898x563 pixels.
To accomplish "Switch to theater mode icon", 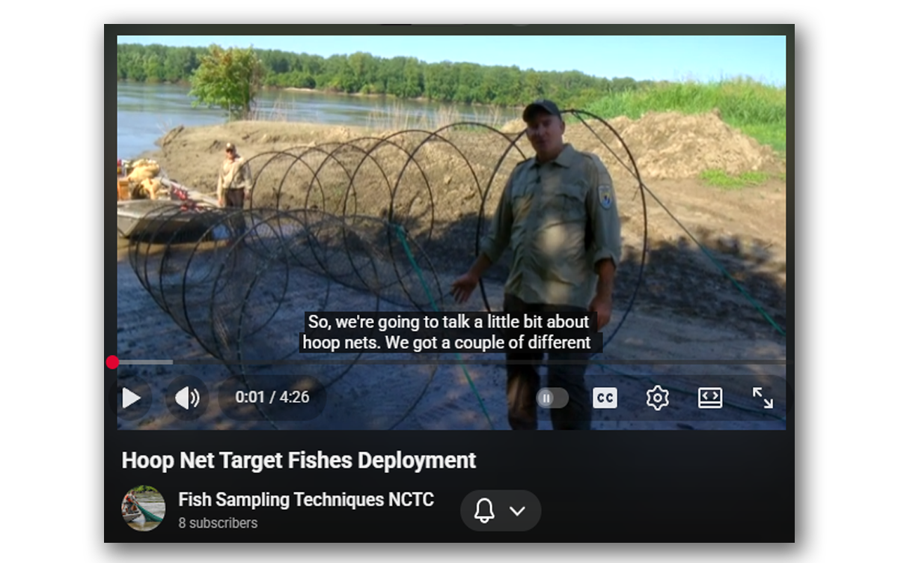I will tap(710, 398).
